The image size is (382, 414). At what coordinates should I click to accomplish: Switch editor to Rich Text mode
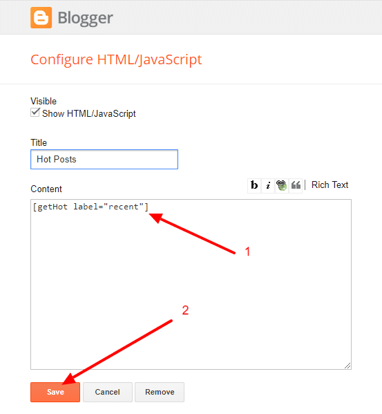tap(330, 185)
